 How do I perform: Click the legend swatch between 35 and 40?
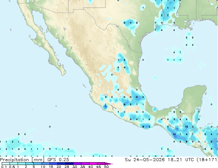click(x=85, y=164)
